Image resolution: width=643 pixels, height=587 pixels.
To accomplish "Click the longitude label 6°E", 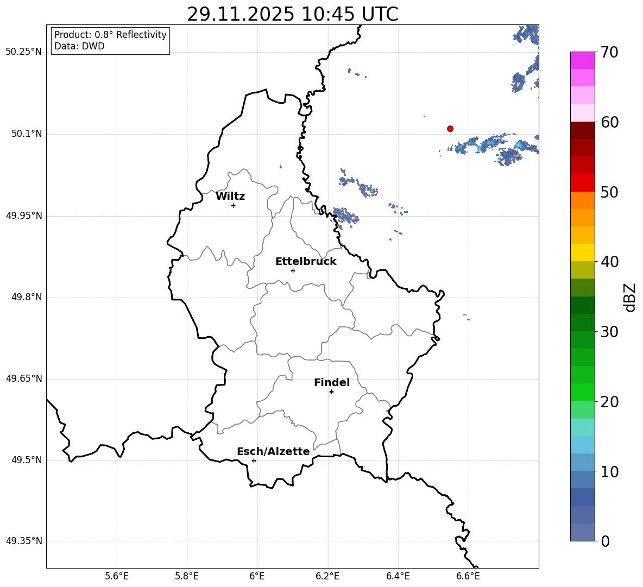I will 257,576.
